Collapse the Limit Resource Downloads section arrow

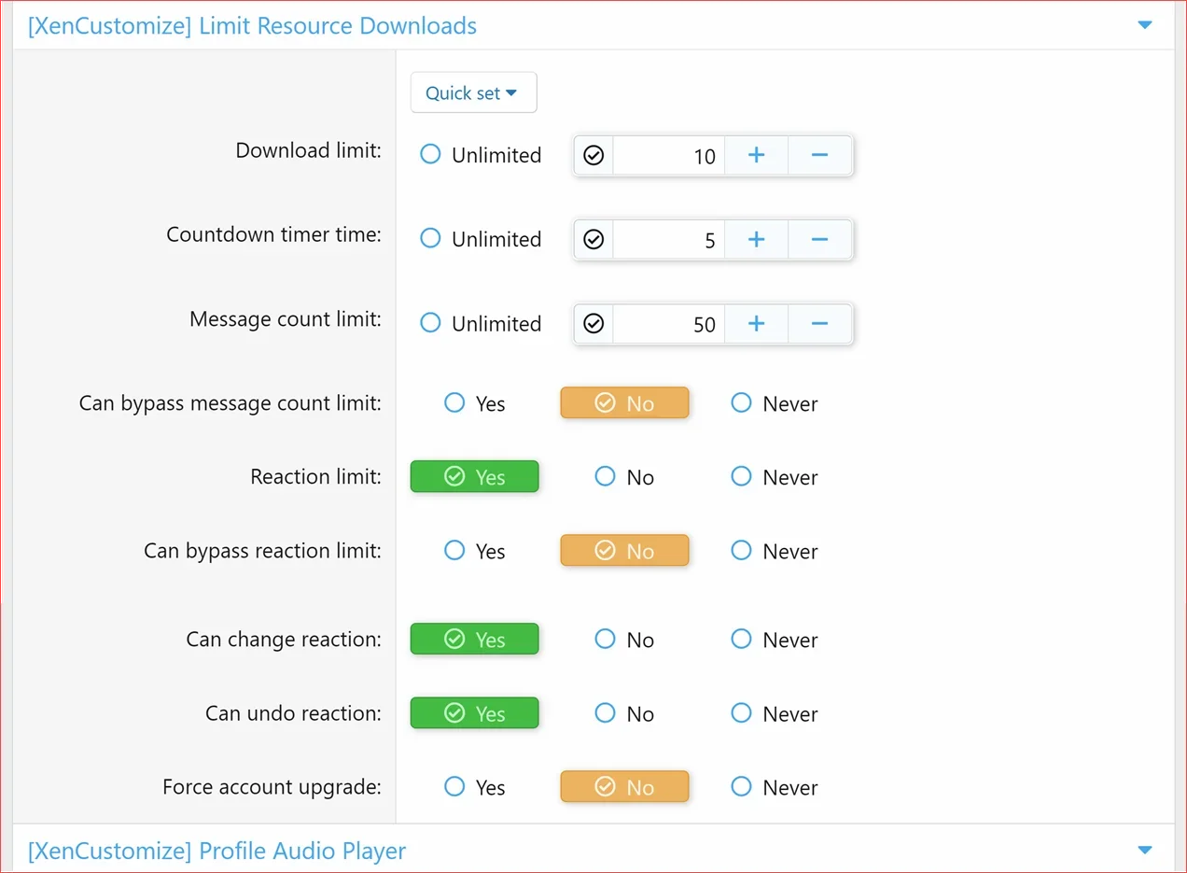(x=1145, y=25)
